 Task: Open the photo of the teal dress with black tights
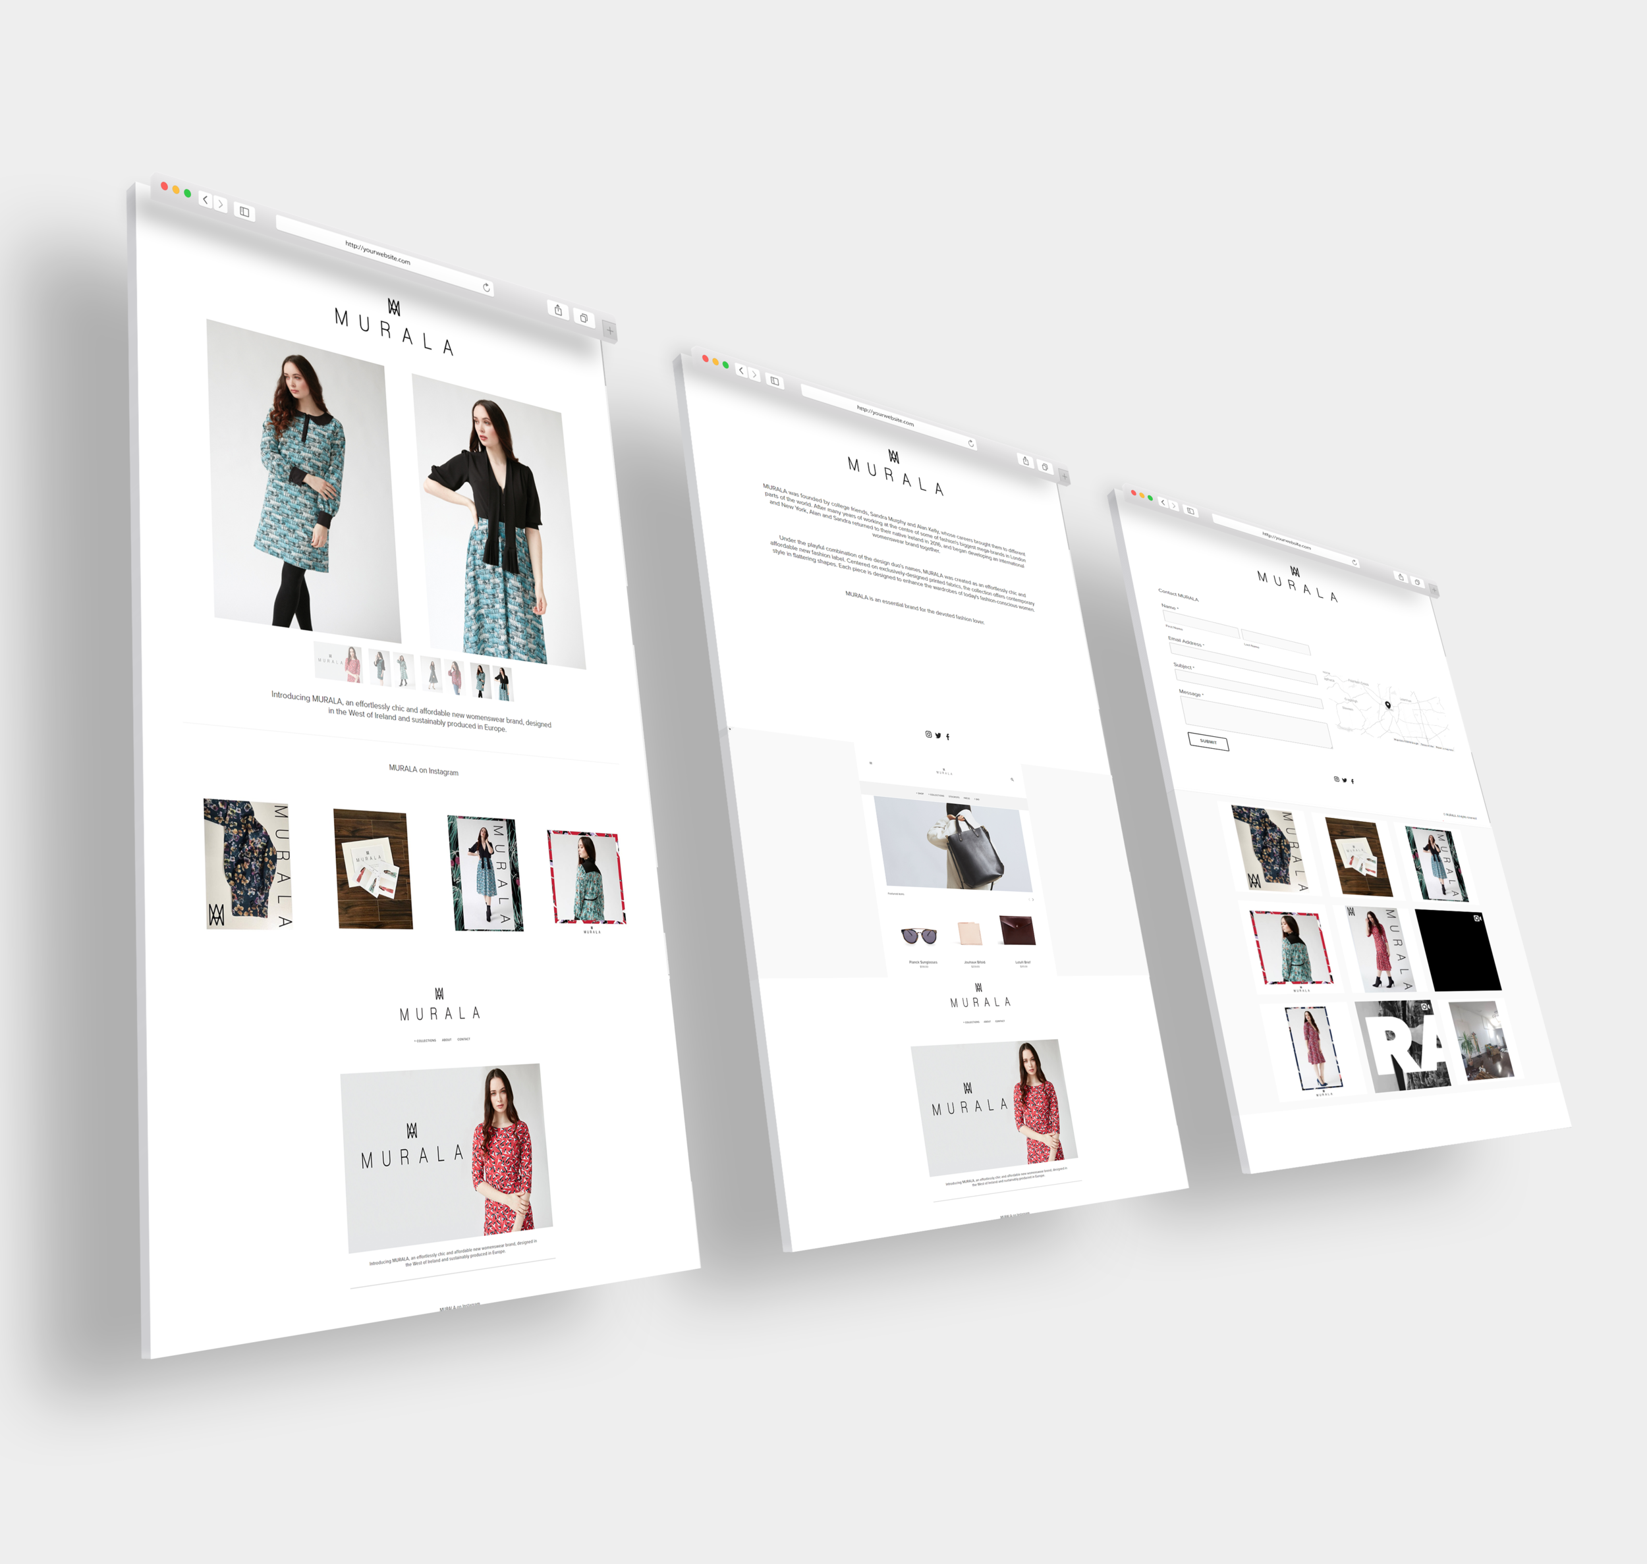pos(304,482)
